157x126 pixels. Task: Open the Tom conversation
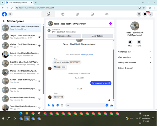click(x=21, y=107)
